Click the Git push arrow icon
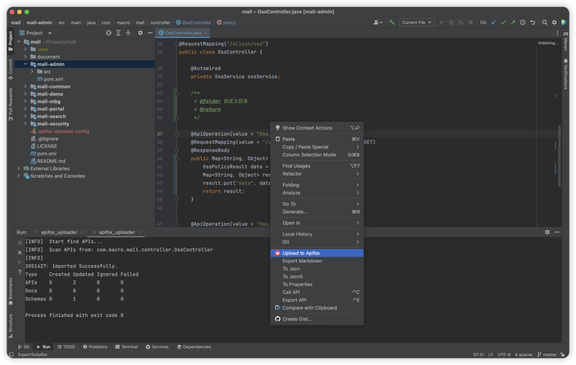Viewport: 576px width, 365px height. (513, 22)
